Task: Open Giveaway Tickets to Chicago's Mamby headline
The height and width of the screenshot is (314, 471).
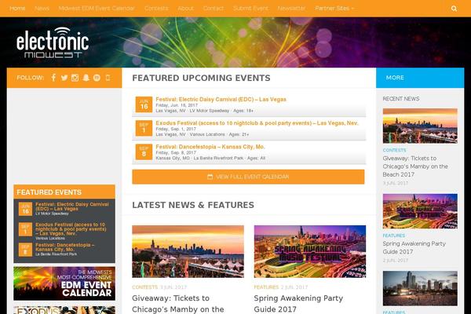Action: click(x=178, y=304)
